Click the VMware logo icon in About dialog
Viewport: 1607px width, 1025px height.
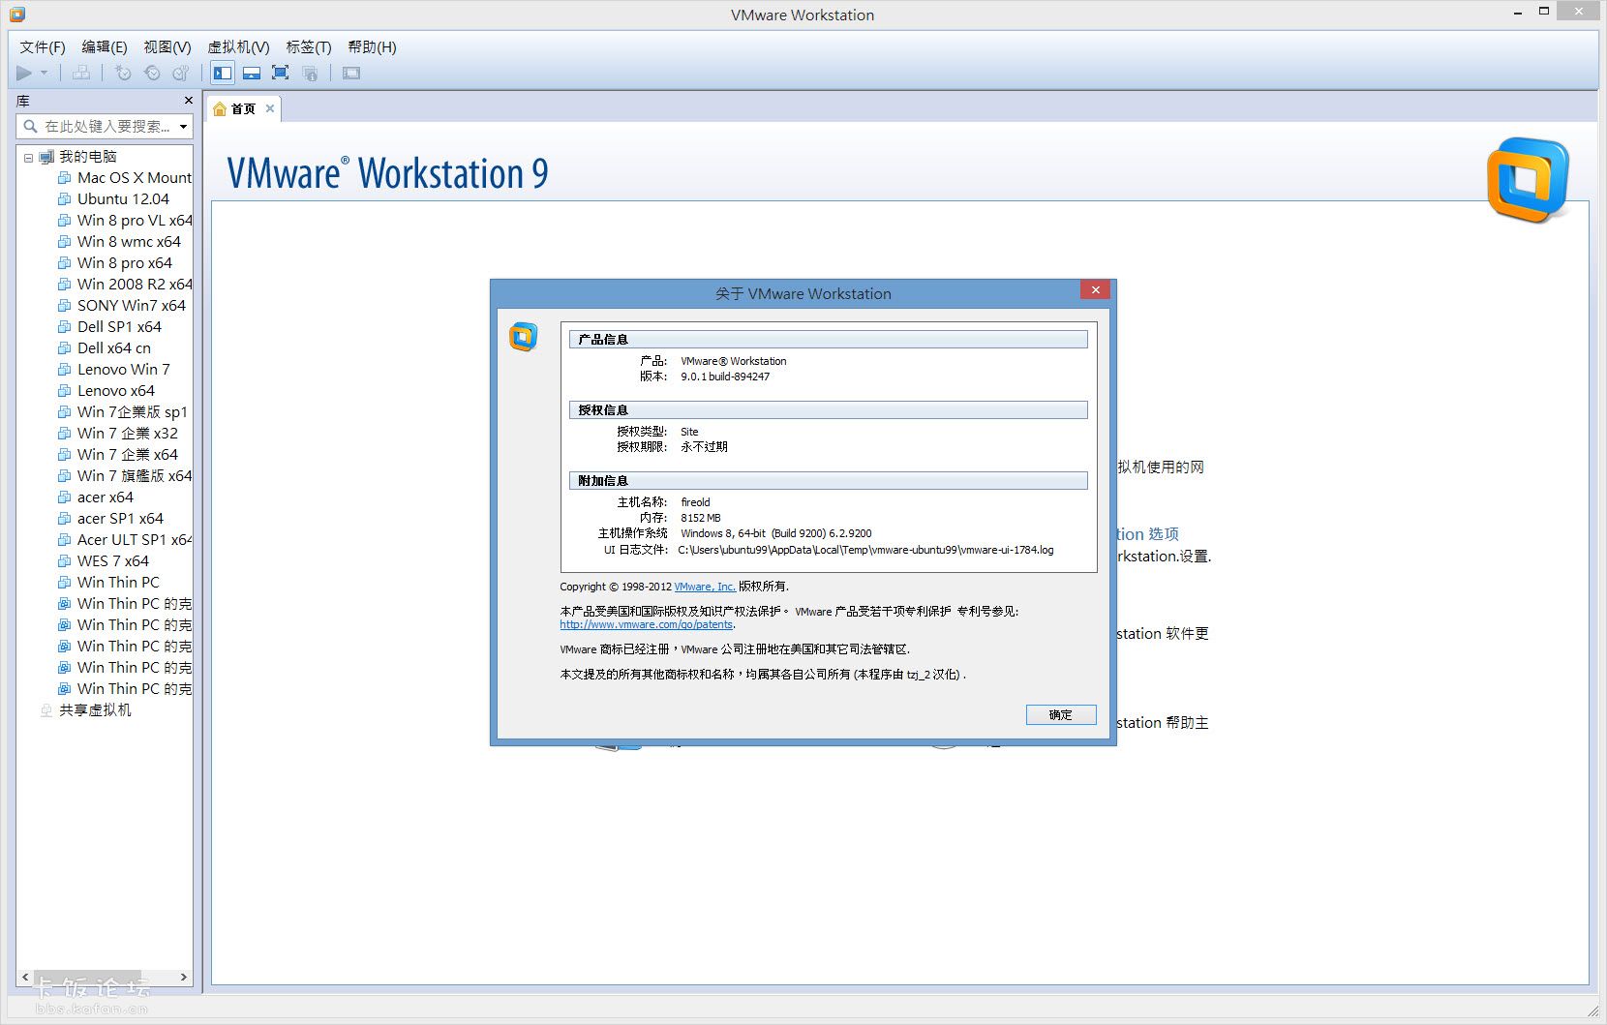(524, 336)
